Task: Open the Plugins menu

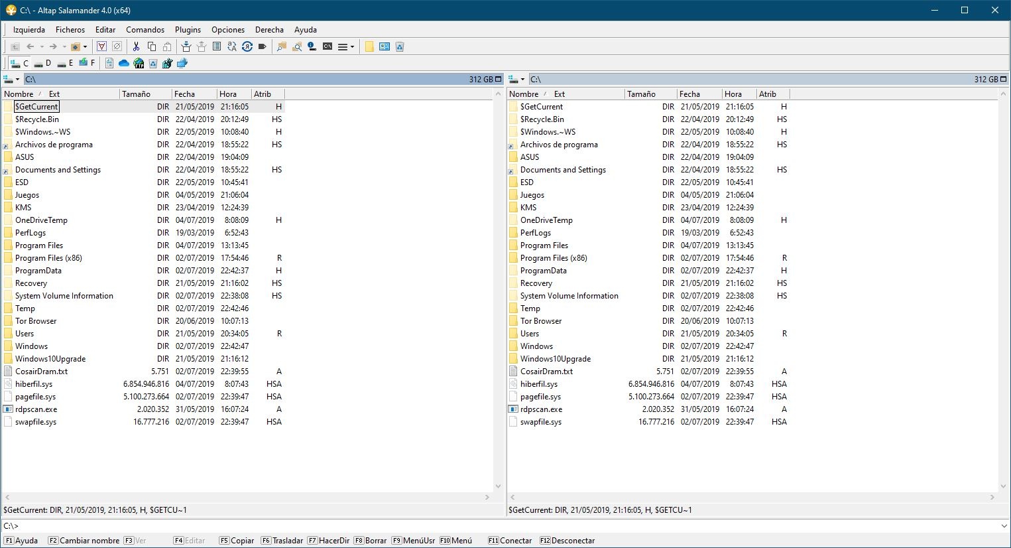Action: tap(188, 30)
